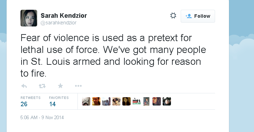Open the eighth avatar of dark-haired woman
Screen dimensions: 254x132
click(x=157, y=101)
